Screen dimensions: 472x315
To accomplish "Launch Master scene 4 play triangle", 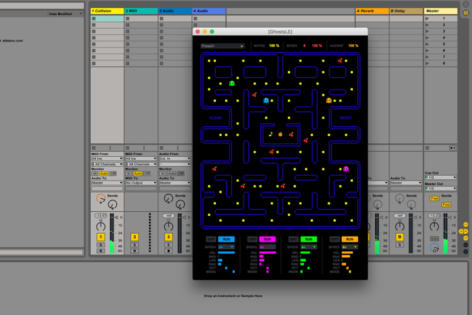I will [x=427, y=38].
